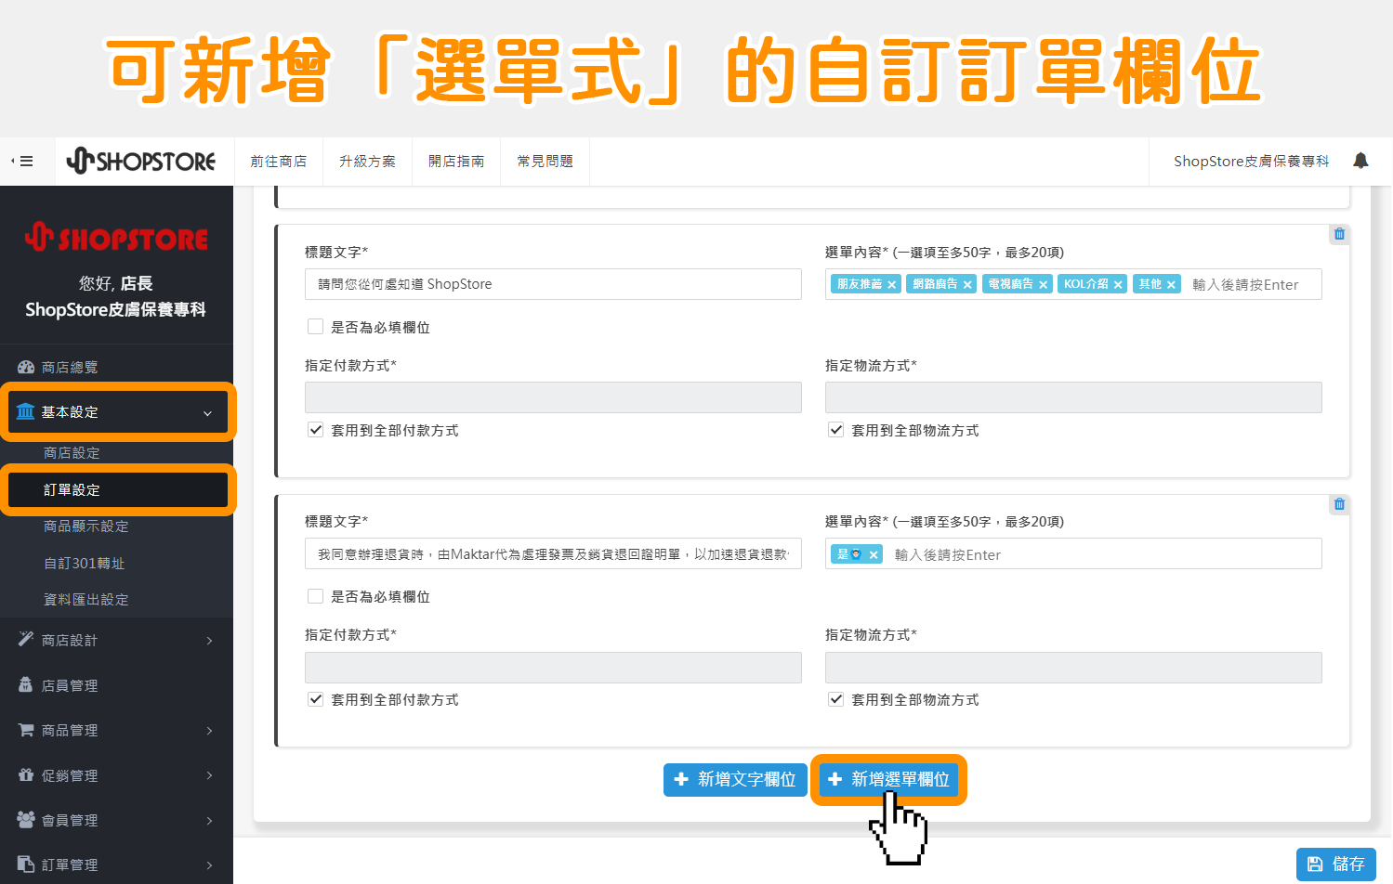1393x884 pixels.
Task: Open 指定付款方式 dropdown in first field
Action: pyautogui.click(x=553, y=397)
